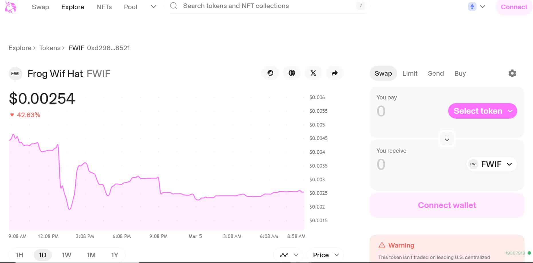The image size is (533, 263).
Task: Open the Explore navigation item
Action: (73, 7)
